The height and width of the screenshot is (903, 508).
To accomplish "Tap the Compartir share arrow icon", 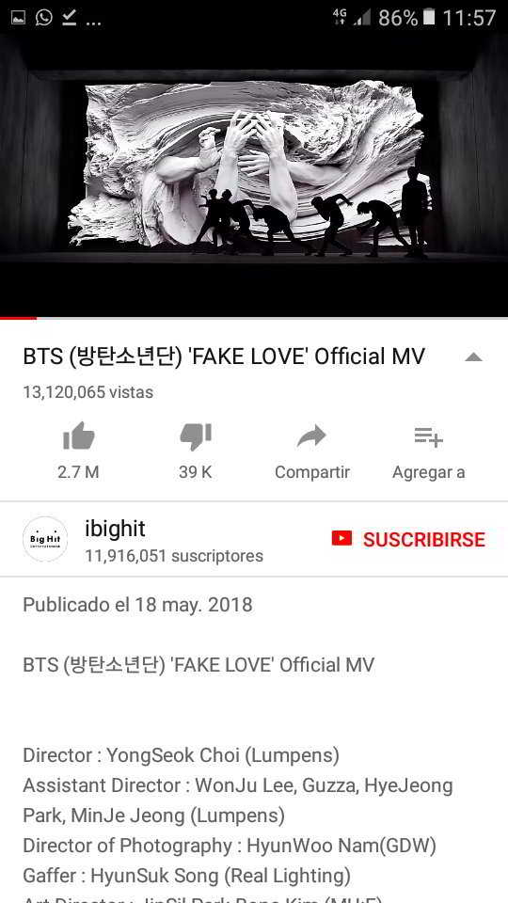I will 311,436.
